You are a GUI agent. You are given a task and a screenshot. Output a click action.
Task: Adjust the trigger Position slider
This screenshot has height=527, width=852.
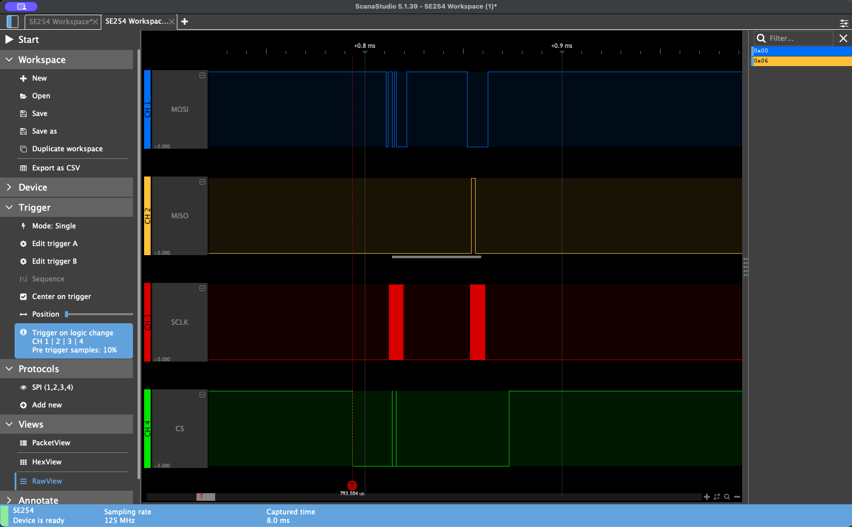[67, 314]
